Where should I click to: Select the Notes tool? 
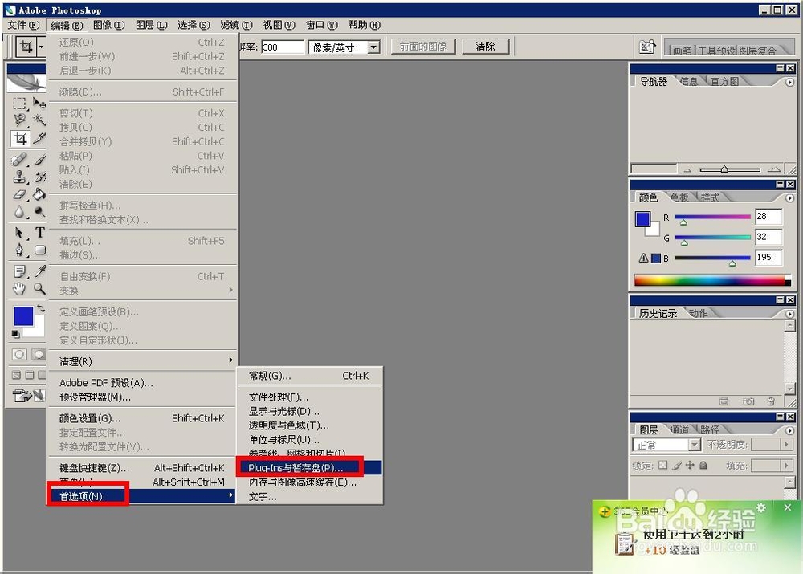(x=19, y=271)
